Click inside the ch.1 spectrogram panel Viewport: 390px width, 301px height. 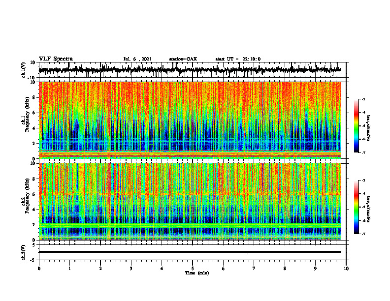click(x=190, y=120)
